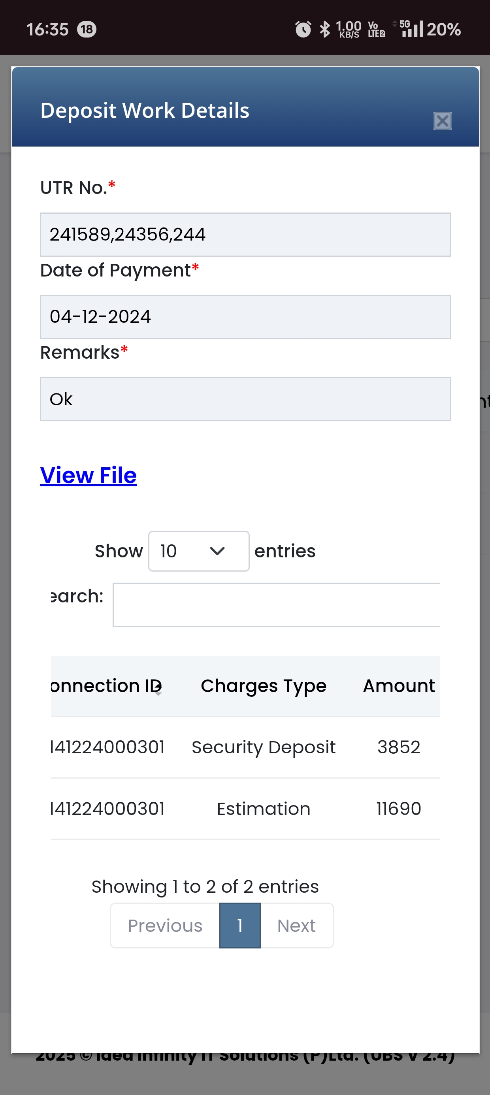Focus the UTR No. field
Image resolution: width=490 pixels, height=1095 pixels.
pyautogui.click(x=245, y=235)
